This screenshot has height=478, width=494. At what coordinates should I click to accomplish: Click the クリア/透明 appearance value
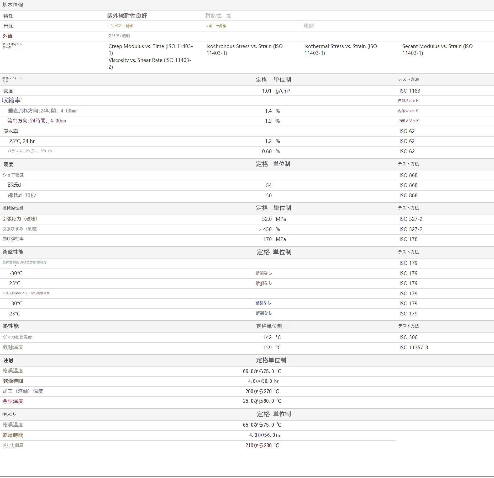(x=118, y=36)
